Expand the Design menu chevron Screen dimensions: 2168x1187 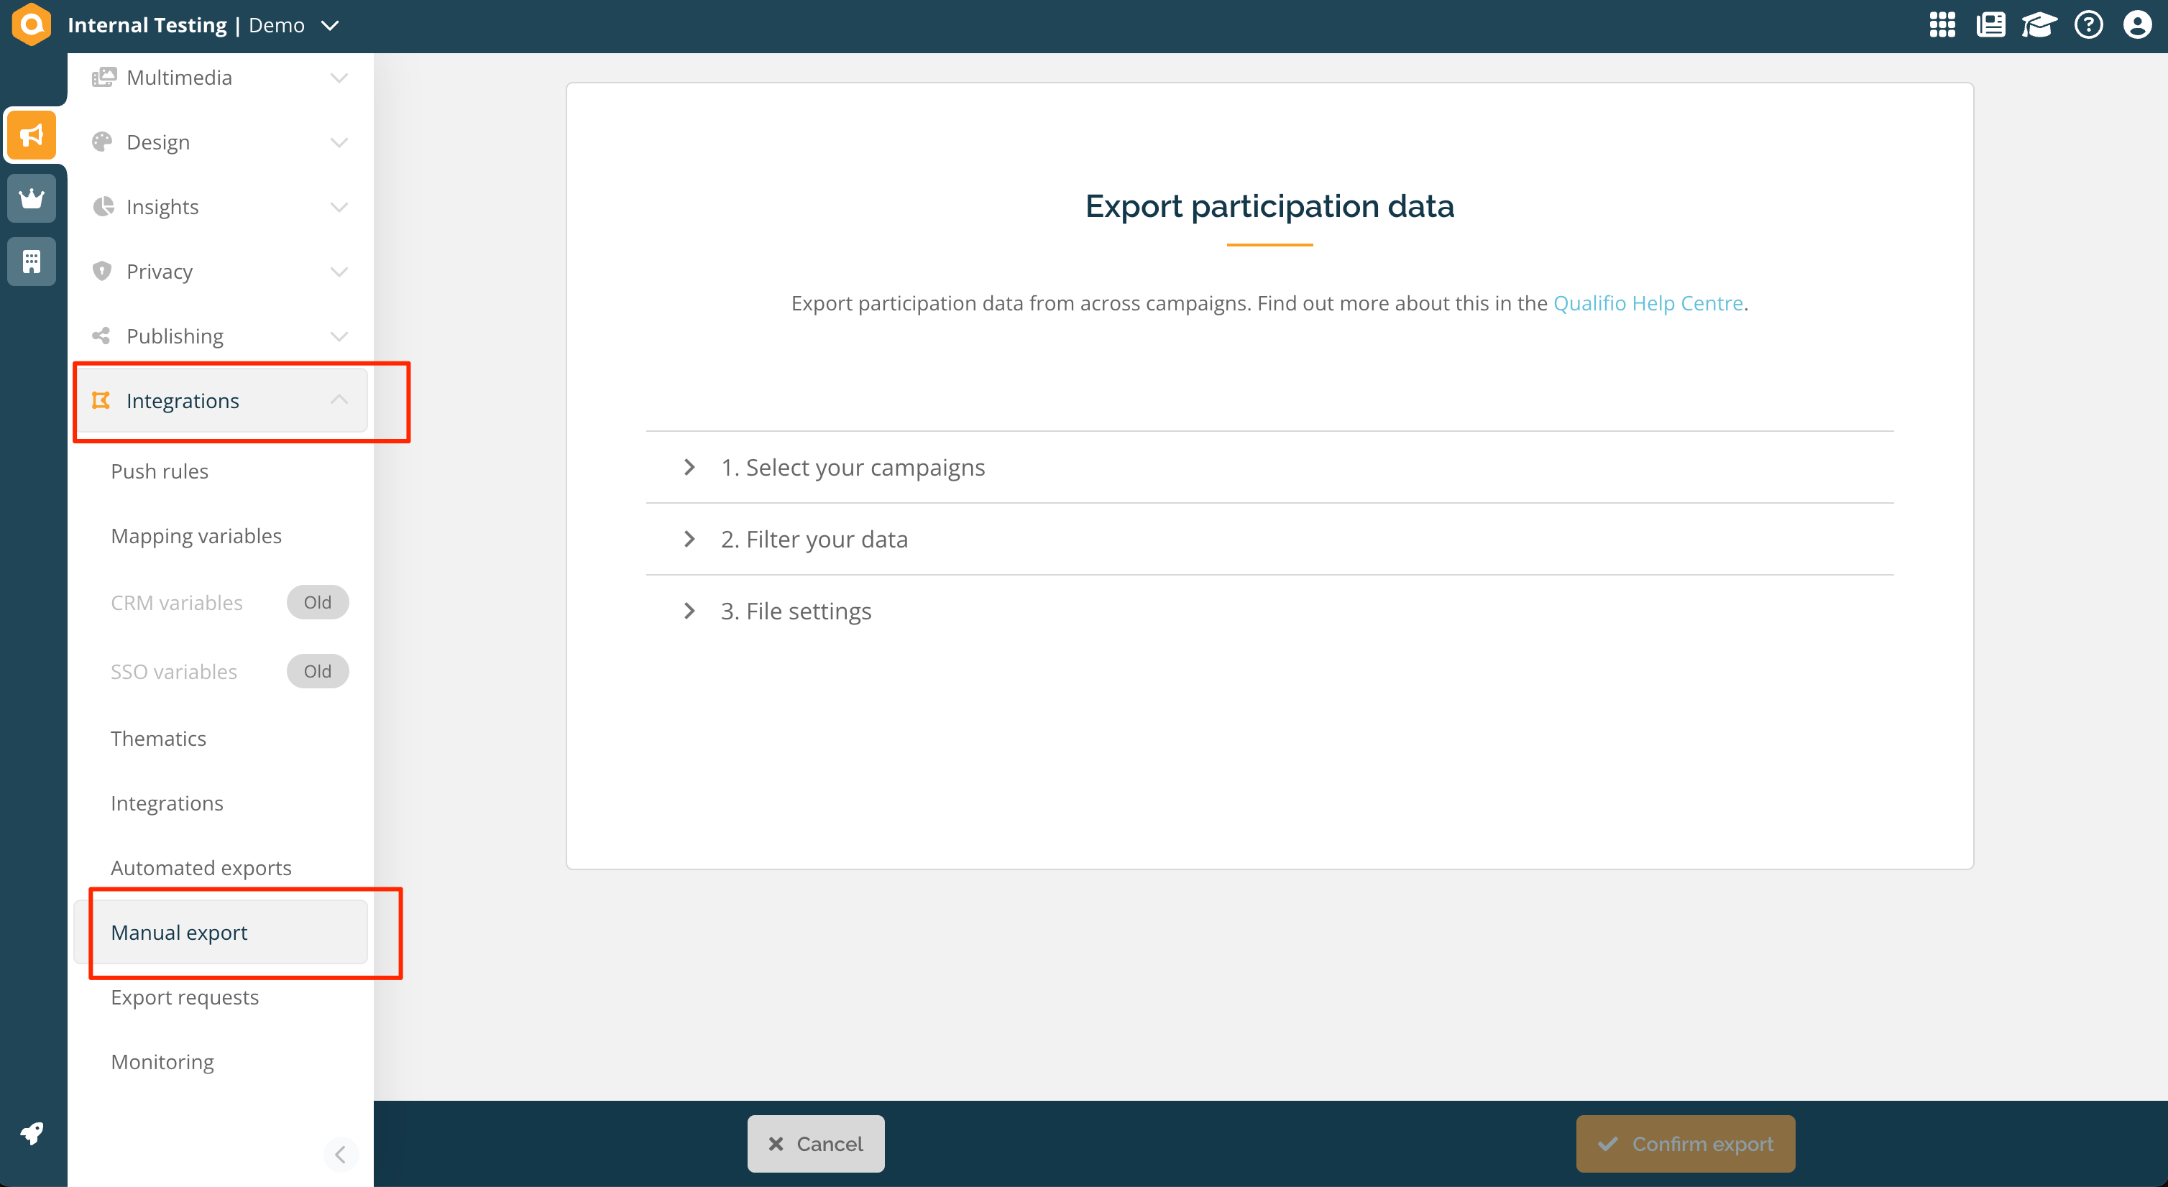339,142
